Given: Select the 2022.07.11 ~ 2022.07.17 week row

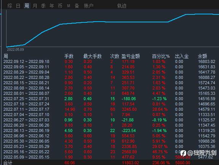Looking at the screenshot, I should point(109,109).
